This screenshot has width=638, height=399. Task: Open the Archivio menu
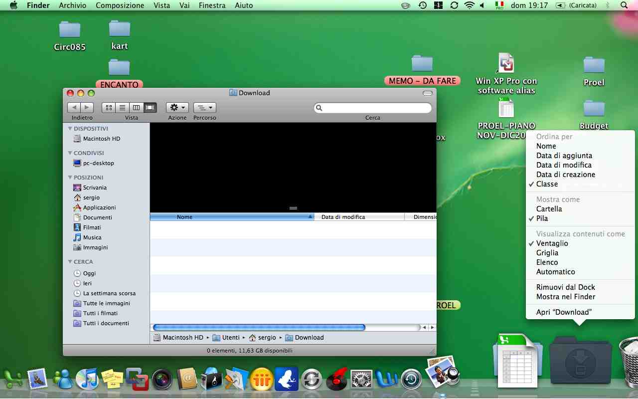[72, 5]
